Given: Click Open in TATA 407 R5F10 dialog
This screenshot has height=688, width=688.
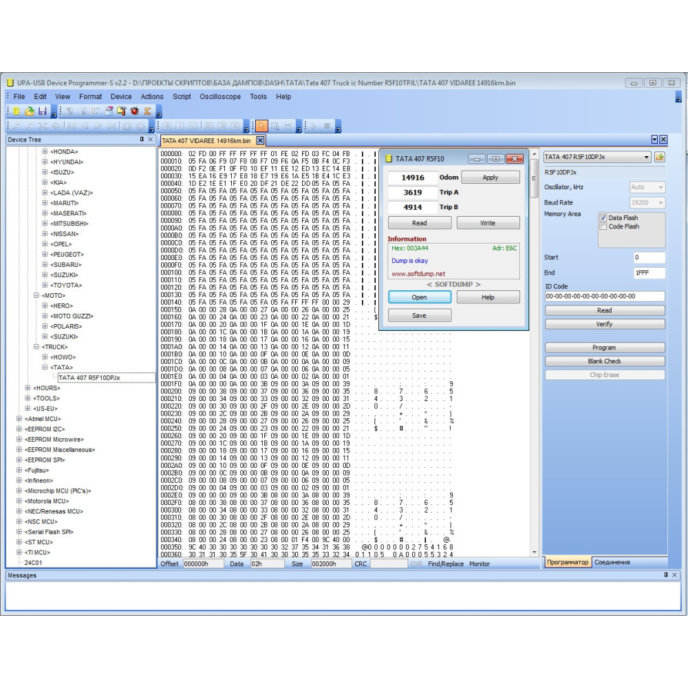Looking at the screenshot, I should point(420,297).
